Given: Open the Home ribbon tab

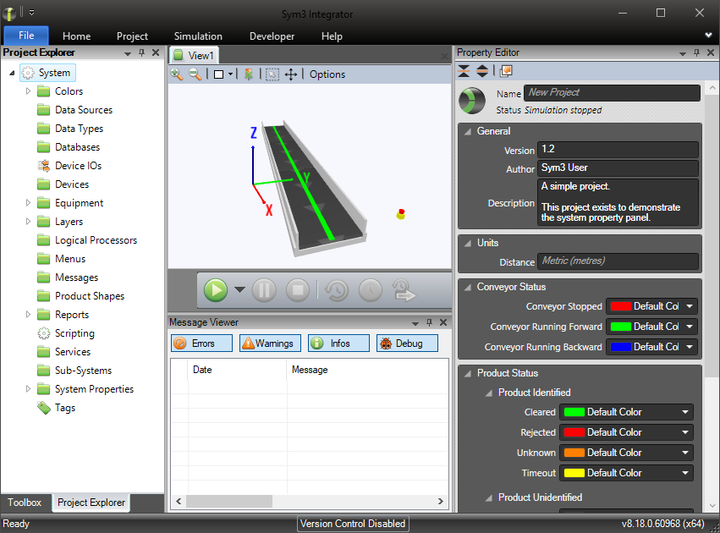Looking at the screenshot, I should coord(77,36).
